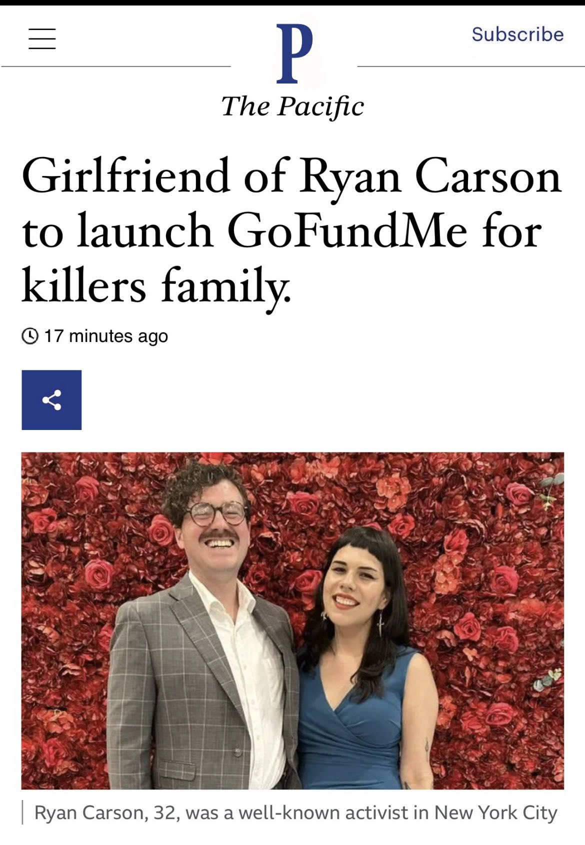Click the vertical bar beside the caption
The height and width of the screenshot is (845, 585).
23,812
